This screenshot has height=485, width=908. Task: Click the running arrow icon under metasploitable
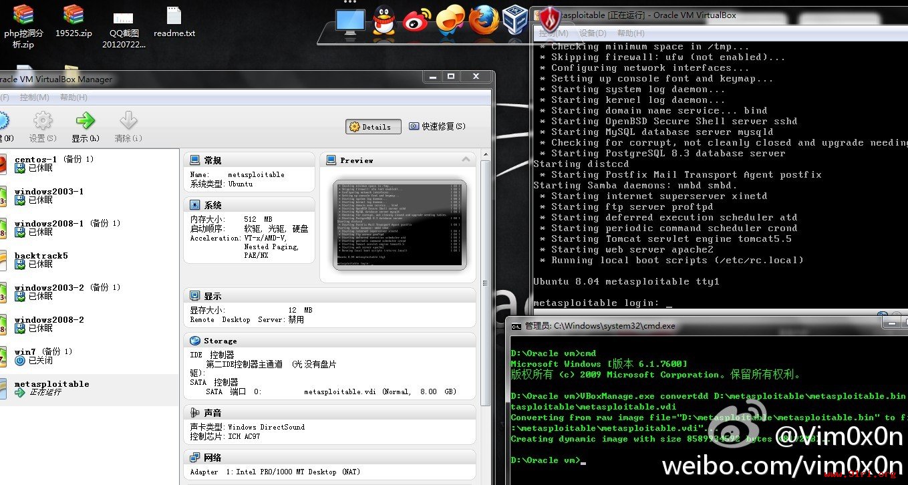20,393
